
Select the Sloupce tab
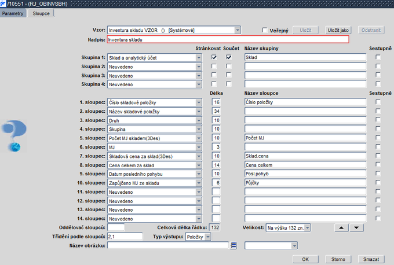tap(41, 13)
